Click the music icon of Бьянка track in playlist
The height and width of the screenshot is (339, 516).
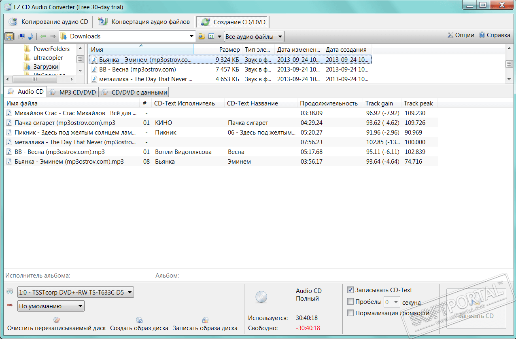click(x=9, y=162)
